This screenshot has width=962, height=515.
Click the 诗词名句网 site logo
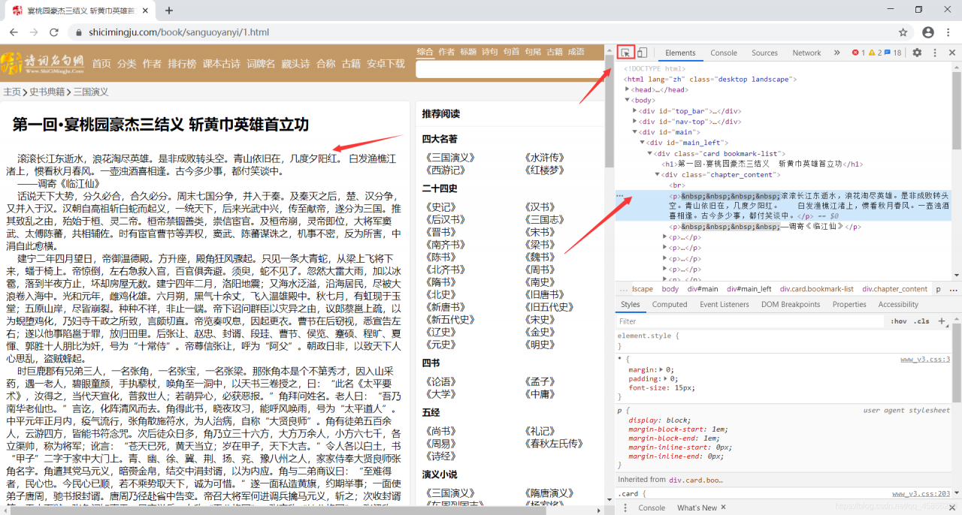click(42, 64)
